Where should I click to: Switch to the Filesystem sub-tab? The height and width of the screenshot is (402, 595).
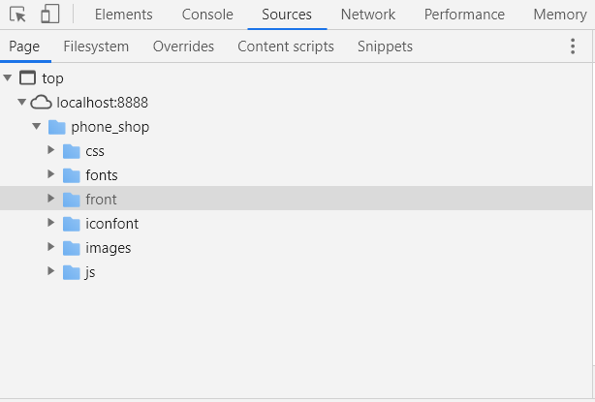(96, 46)
